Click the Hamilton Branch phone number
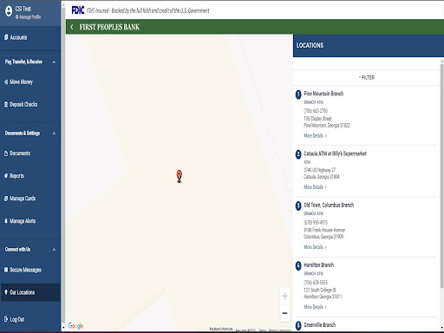Screen dimensions: 444x333 click(x=316, y=282)
